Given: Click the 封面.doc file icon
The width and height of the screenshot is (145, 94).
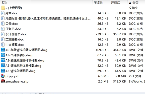Looking at the screenshot, I should pyautogui.click(x=2, y=13).
